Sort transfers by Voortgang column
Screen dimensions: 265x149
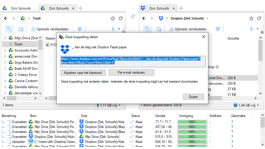pos(186,116)
